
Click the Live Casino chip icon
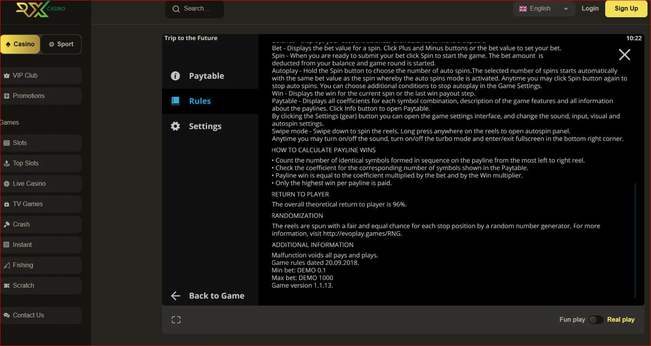[7, 184]
